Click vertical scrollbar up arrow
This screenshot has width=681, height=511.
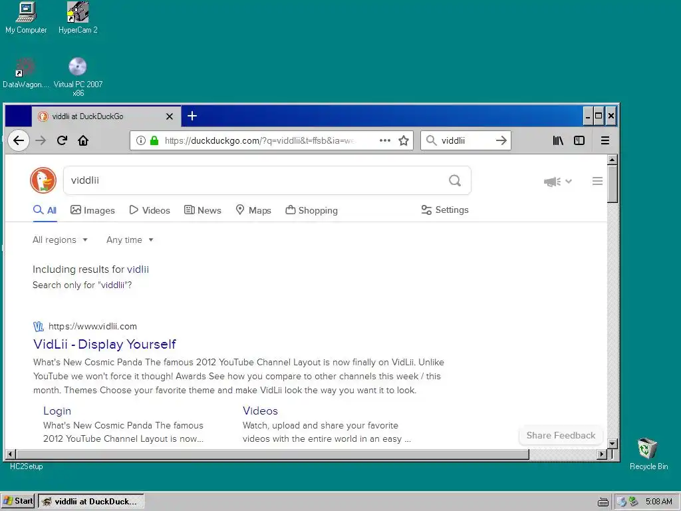tap(612, 160)
